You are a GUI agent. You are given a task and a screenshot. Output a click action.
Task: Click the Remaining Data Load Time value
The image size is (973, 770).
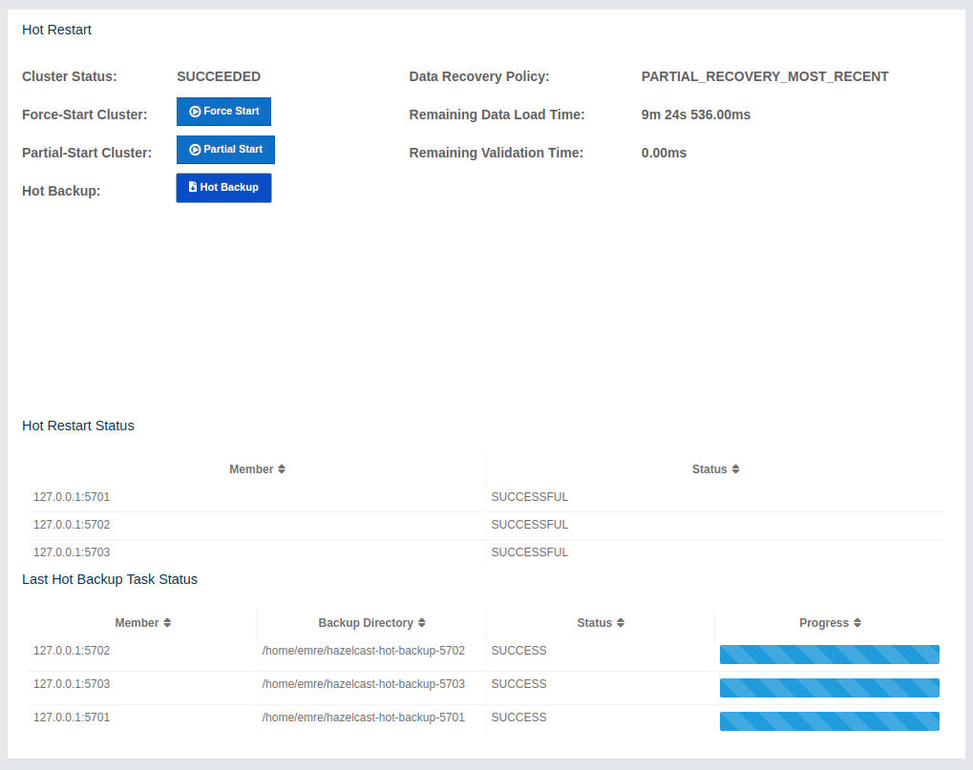tap(695, 114)
